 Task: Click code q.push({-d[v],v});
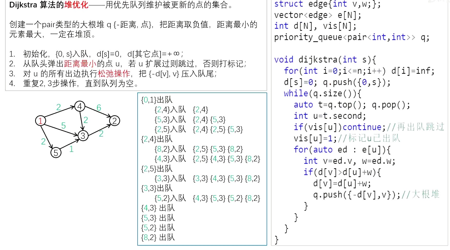[357, 195]
